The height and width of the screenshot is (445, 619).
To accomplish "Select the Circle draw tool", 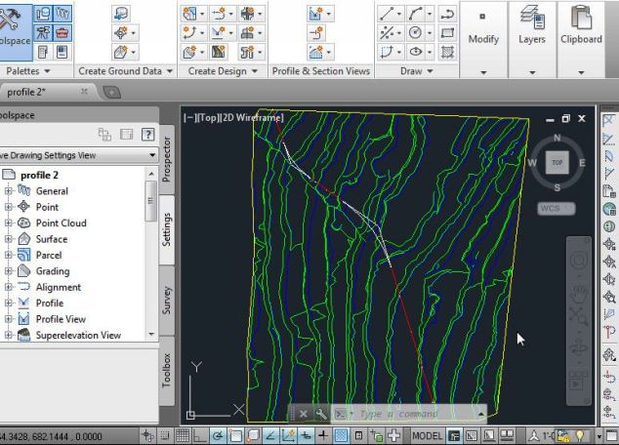I will point(415,33).
